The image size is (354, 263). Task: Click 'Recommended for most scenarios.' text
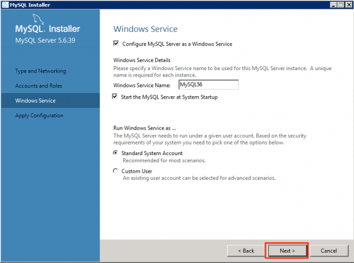[164, 160]
